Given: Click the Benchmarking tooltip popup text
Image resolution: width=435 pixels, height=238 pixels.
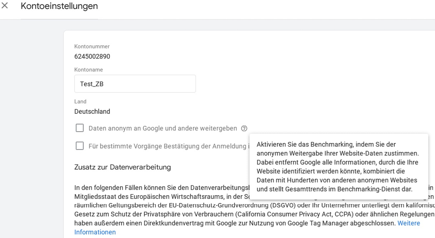Looking at the screenshot, I should tap(337, 167).
